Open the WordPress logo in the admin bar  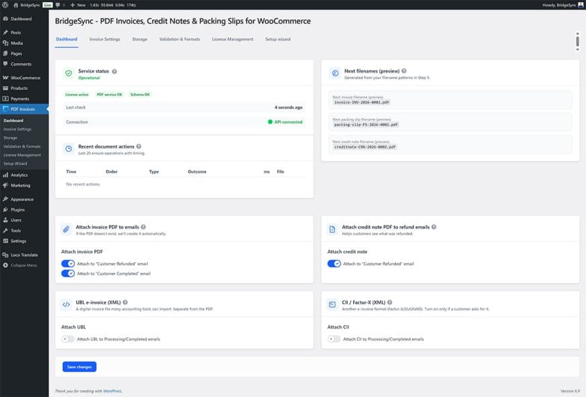(5, 4)
